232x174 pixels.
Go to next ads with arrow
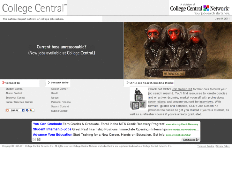click(39, 139)
